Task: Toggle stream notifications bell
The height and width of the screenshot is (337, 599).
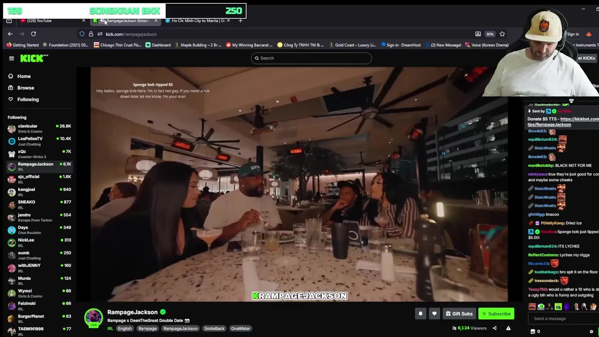Action: (420, 314)
